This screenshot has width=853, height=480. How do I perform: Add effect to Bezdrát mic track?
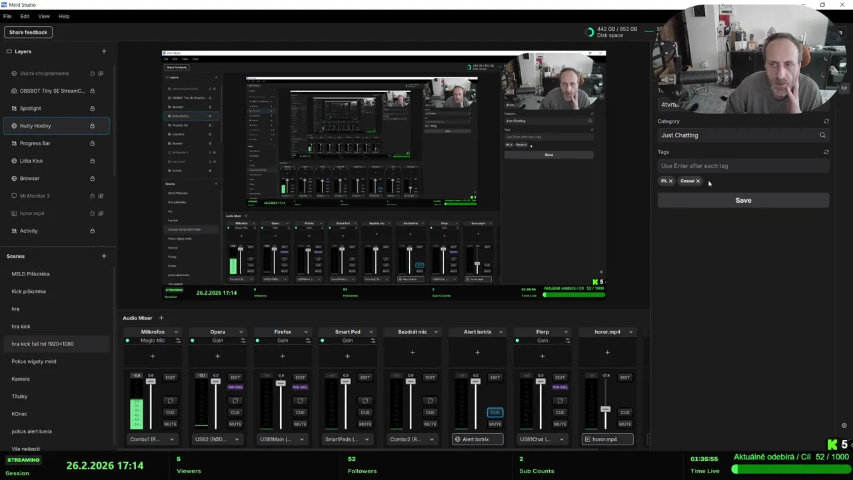tap(413, 353)
